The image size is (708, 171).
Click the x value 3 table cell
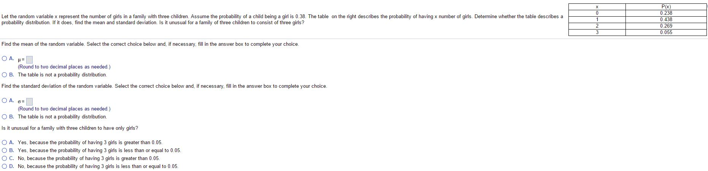tap(597, 33)
